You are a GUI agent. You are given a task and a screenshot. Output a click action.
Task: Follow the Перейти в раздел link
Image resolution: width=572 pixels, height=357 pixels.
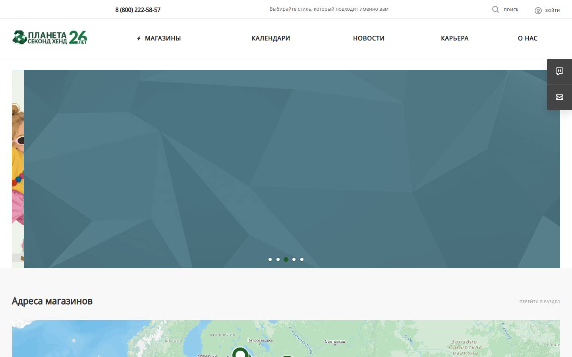pos(539,301)
